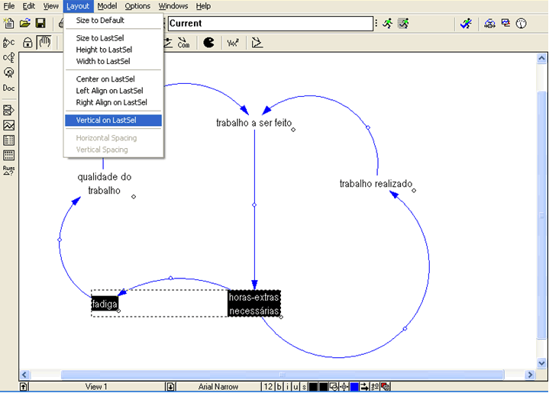Select the Loops analysis tool
Viewport: 549px width, 393px height.
(9, 73)
